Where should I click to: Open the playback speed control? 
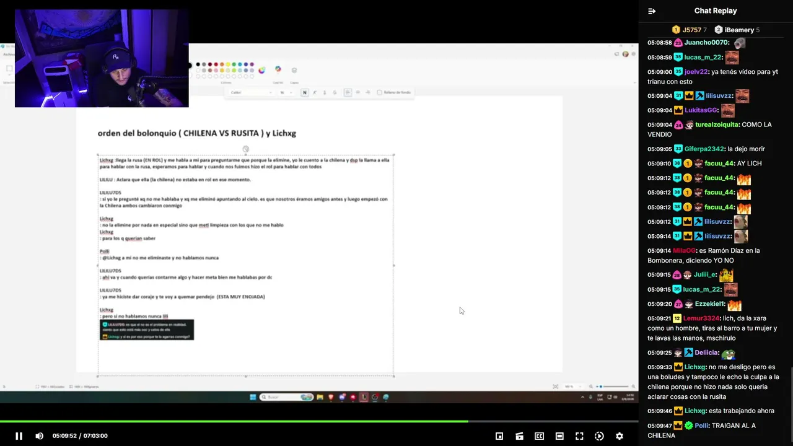pyautogui.click(x=599, y=436)
